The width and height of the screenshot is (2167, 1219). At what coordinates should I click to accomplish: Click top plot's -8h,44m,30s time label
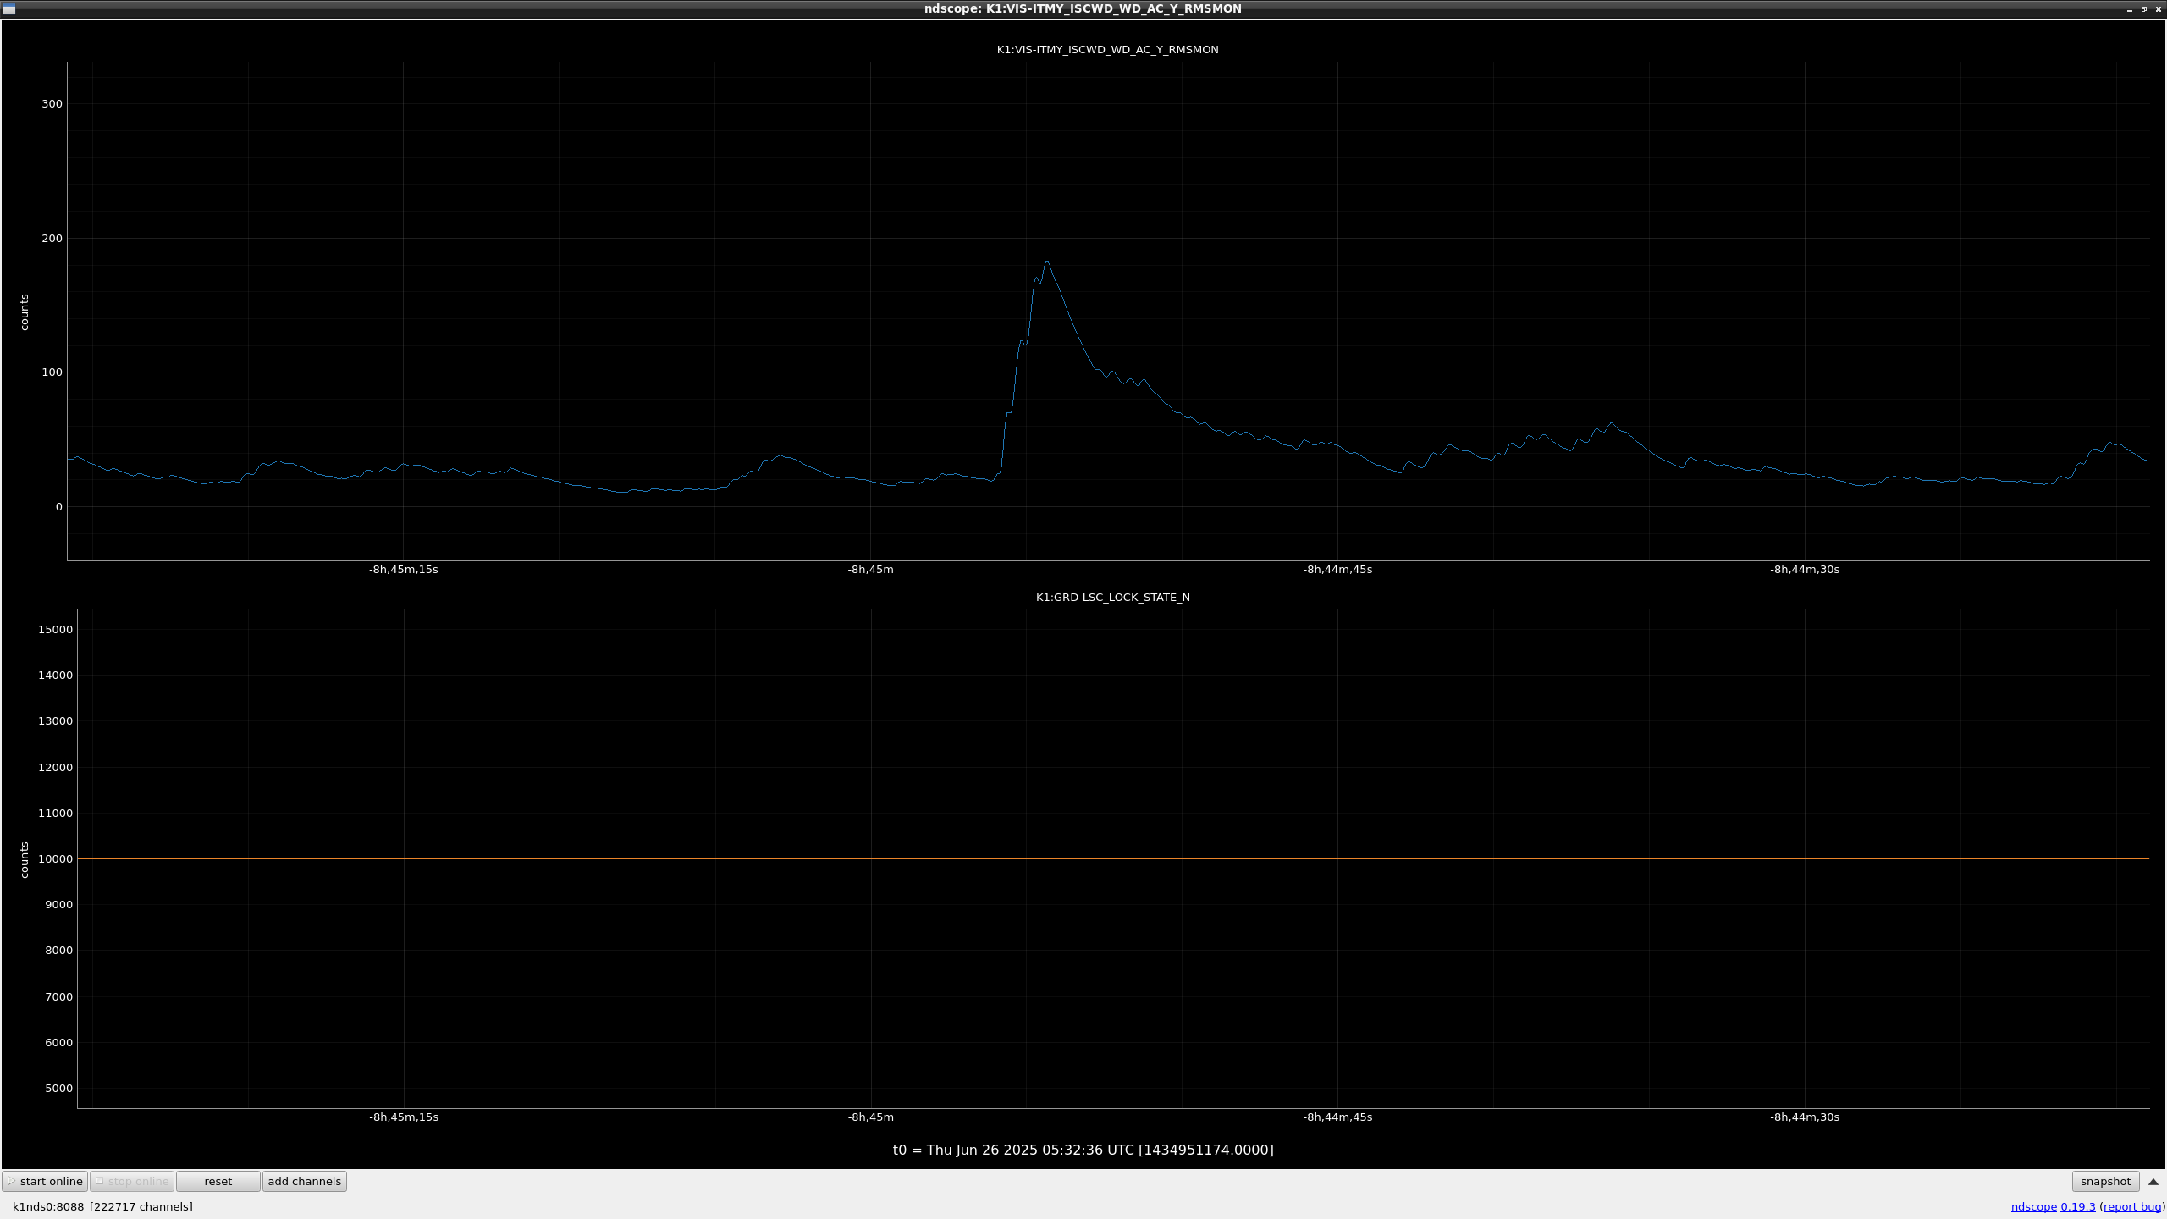(x=1805, y=570)
